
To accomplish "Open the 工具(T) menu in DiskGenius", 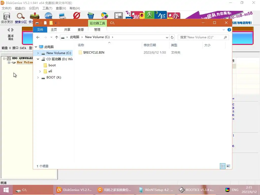I will 47,8.
